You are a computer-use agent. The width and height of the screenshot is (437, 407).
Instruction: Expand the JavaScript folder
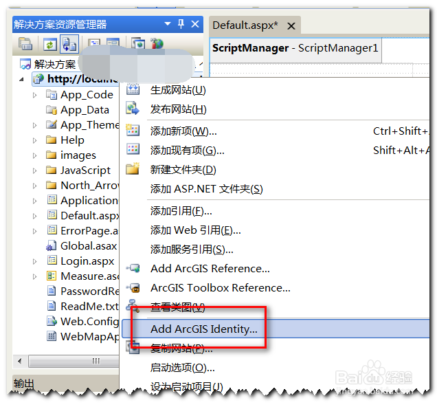[34, 170]
